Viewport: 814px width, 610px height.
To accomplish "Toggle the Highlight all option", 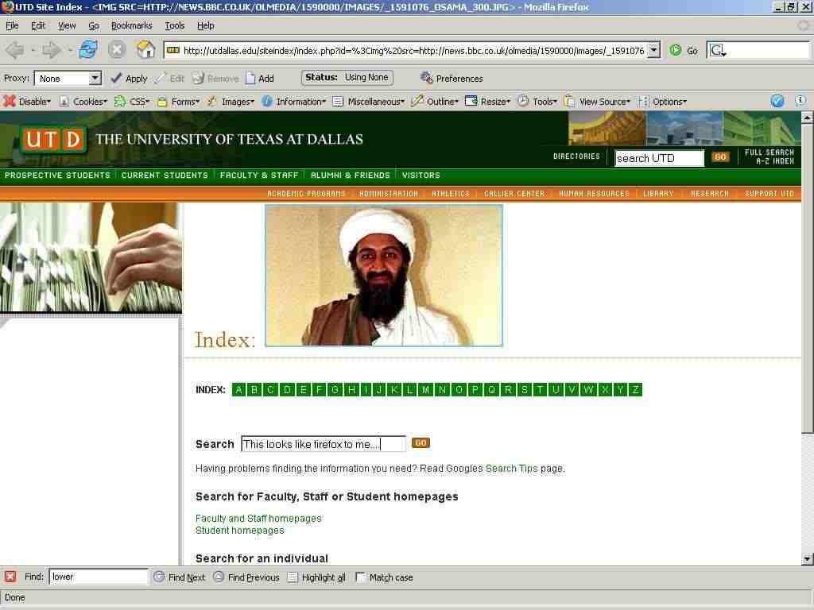I will (293, 577).
